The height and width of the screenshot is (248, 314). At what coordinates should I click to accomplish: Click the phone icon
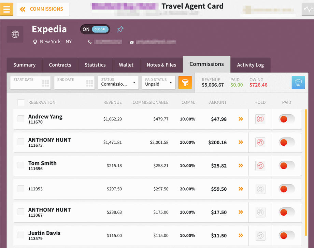pos(90,42)
